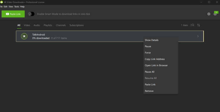This screenshot has width=220, height=112.
Task: Open settings via the gear icon
Action: coord(209,14)
